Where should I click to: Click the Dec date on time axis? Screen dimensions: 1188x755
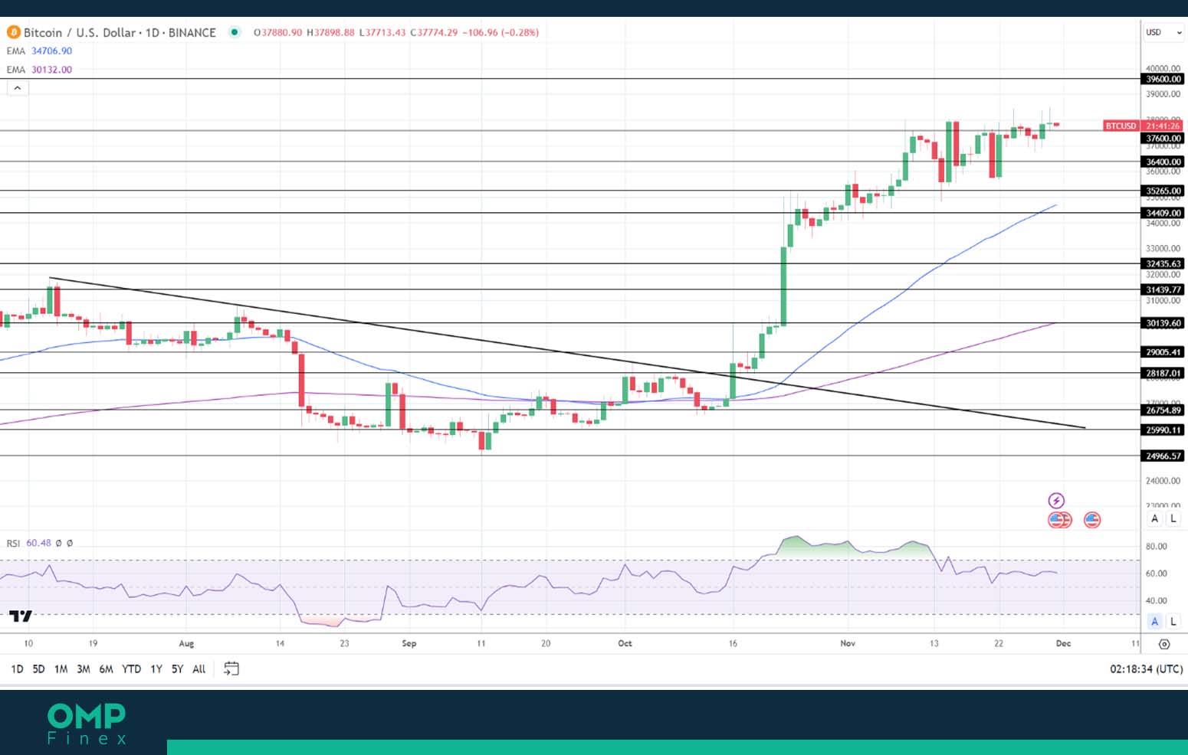(1063, 643)
